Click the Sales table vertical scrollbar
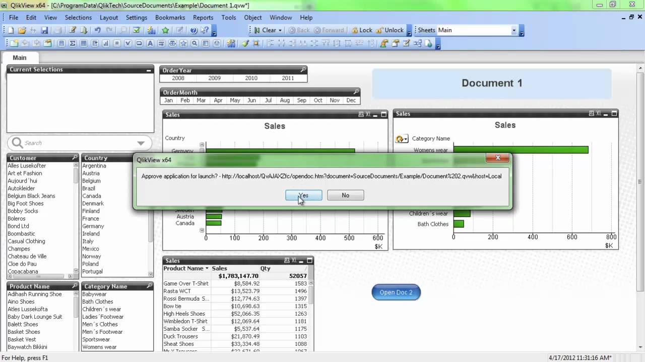645x362 pixels. pyautogui.click(x=311, y=316)
